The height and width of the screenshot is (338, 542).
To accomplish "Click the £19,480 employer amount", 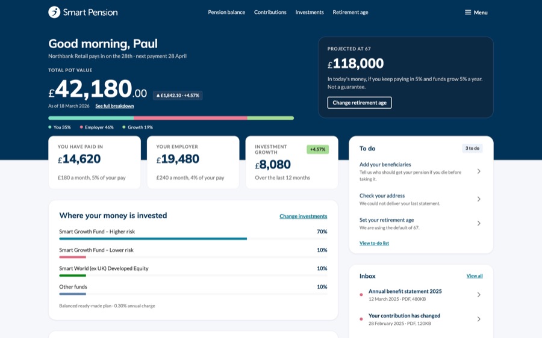I will (178, 159).
